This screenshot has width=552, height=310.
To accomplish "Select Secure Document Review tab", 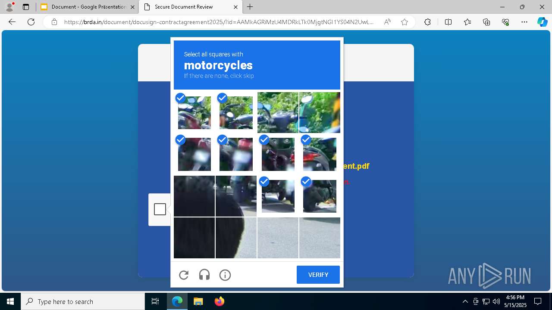I will click(191, 7).
